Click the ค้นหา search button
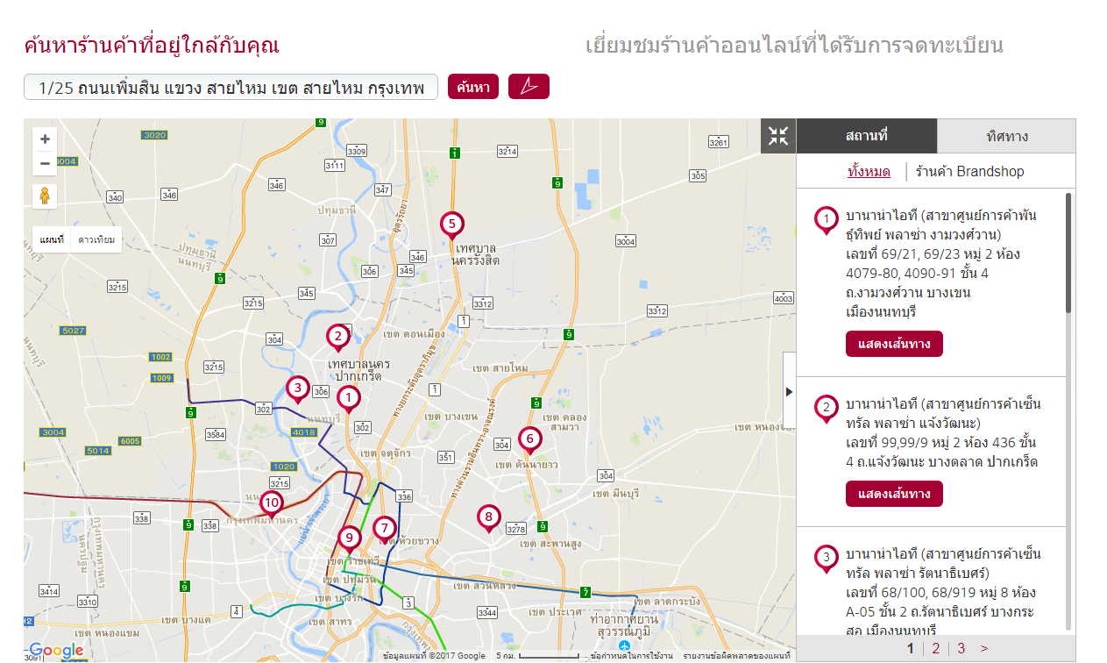Viewport: 1107px width, 663px height. (x=473, y=87)
